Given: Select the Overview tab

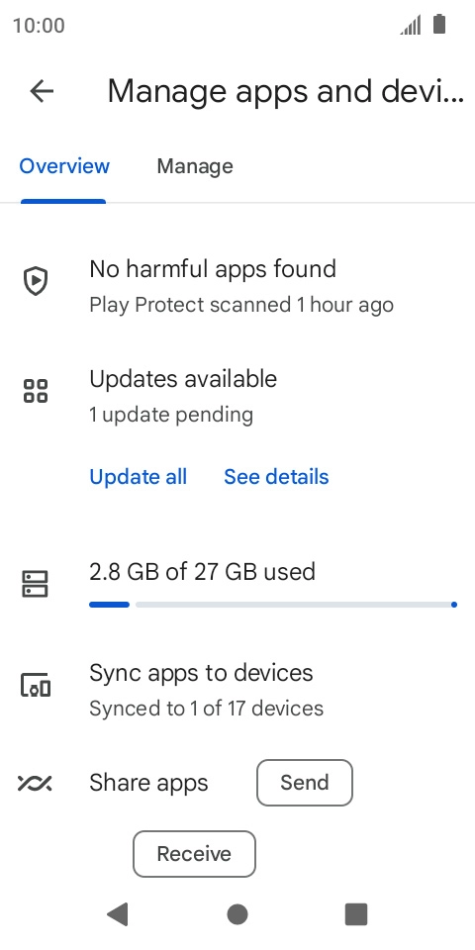Looking at the screenshot, I should pos(64,166).
